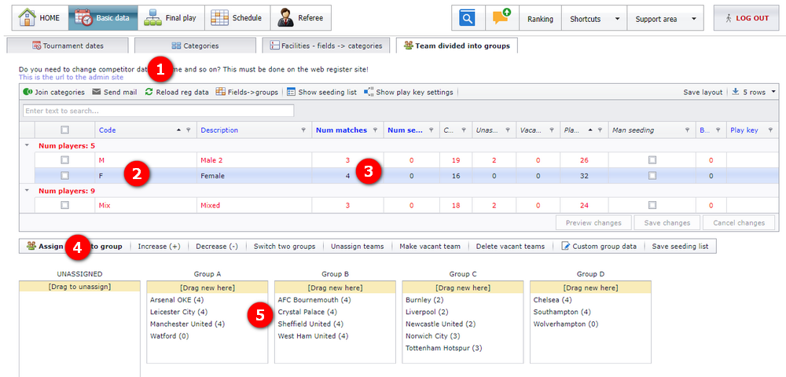Toggle Man seeding checkbox for Female
This screenshot has width=786, height=377.
652,176
